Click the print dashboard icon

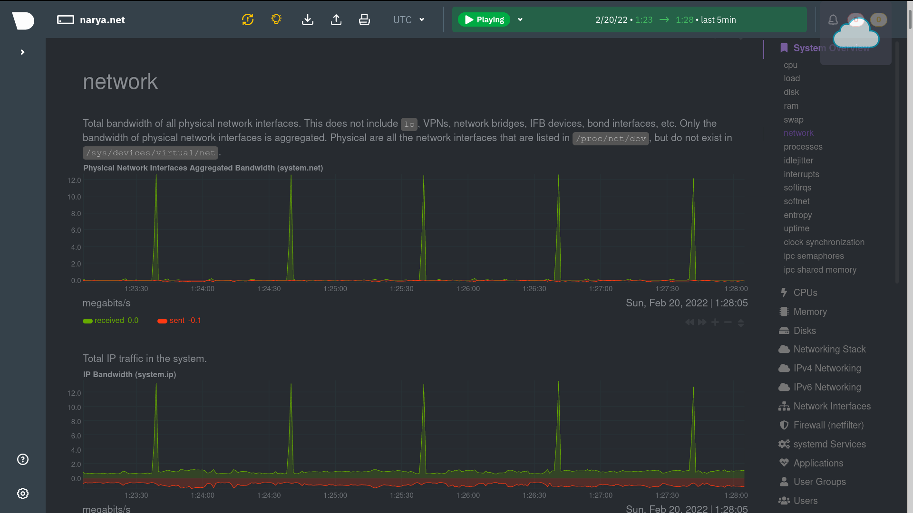[364, 19]
